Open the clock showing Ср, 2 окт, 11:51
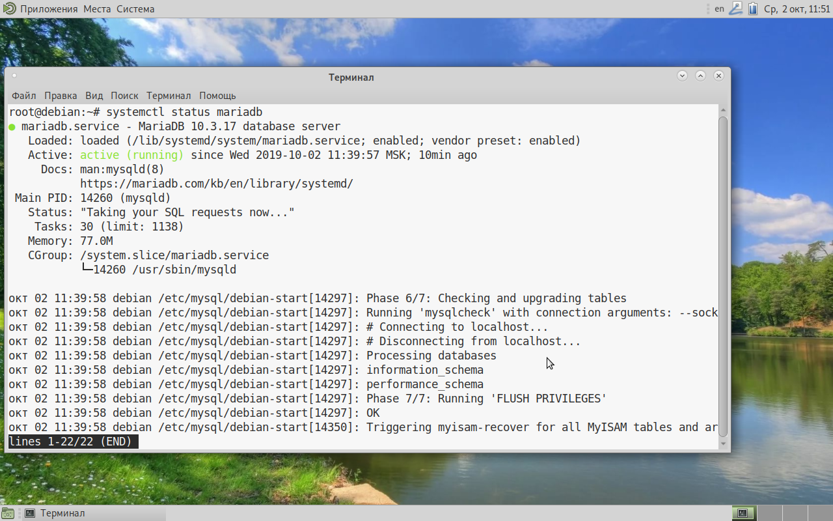Viewport: 833px width, 521px height. [797, 9]
